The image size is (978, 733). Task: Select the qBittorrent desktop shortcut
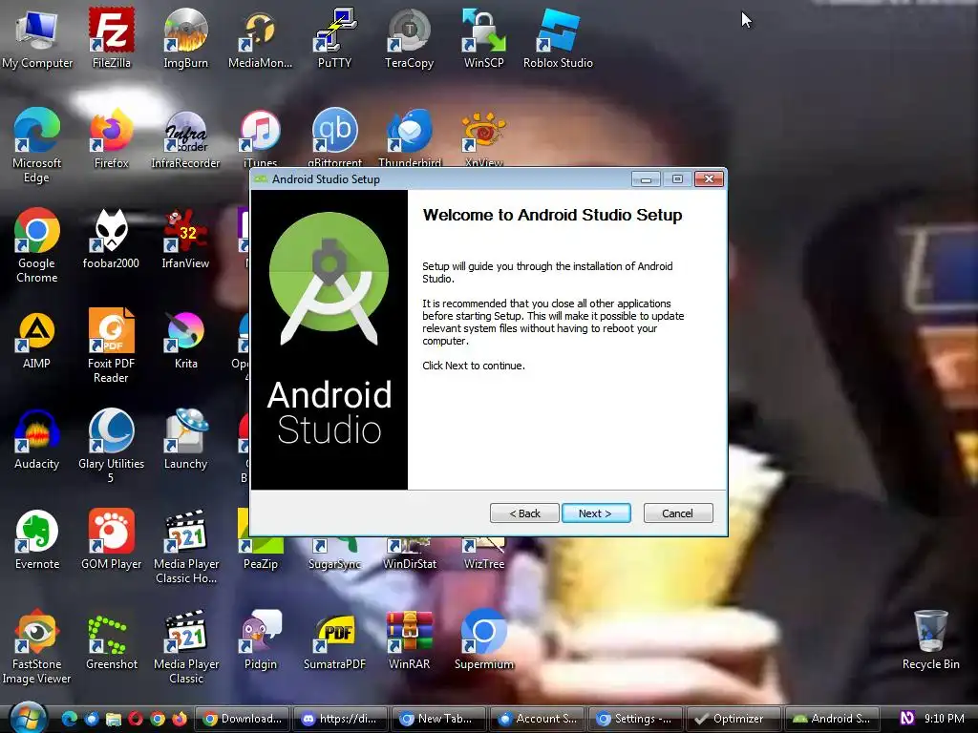click(335, 137)
